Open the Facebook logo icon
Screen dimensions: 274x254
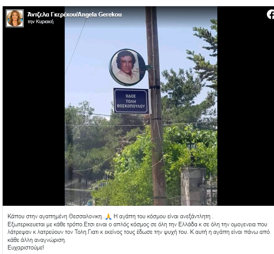click(x=270, y=14)
